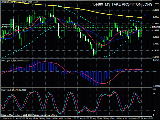Image resolution: width=160 pixels, height=120 pixels.
Task: Click the 80 level on the Stochastic scale
Action: [154, 94]
